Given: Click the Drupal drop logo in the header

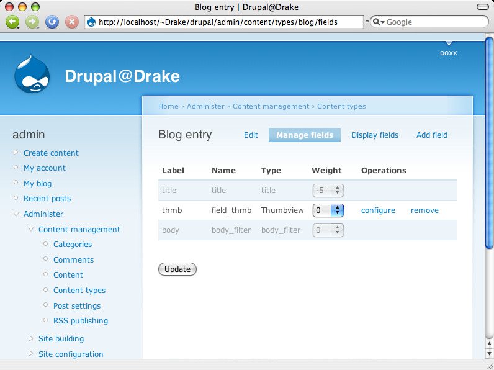Looking at the screenshot, I should pos(32,74).
